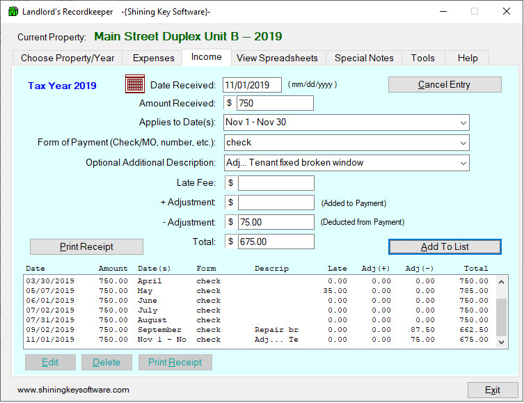The image size is (524, 403).
Task: Click the Cancel Entry button
Action: 445,84
